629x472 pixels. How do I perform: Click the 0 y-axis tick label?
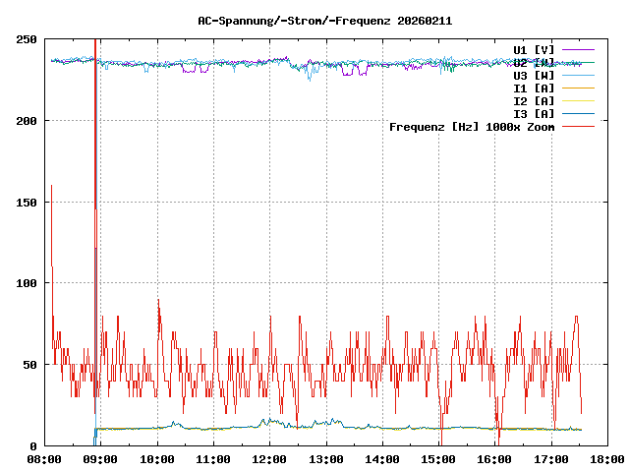pyautogui.click(x=33, y=445)
